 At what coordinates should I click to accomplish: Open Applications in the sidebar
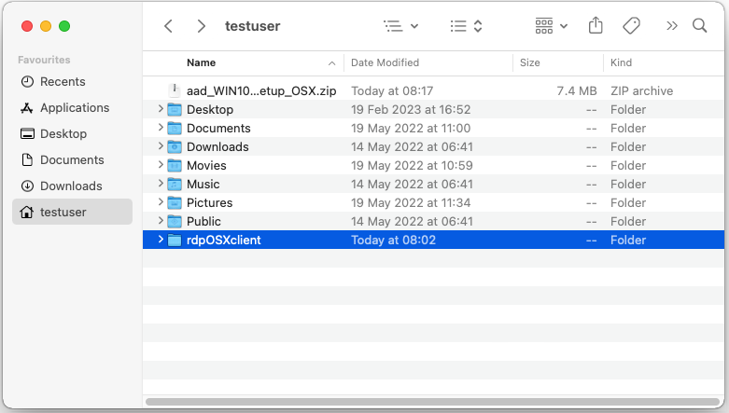point(74,107)
